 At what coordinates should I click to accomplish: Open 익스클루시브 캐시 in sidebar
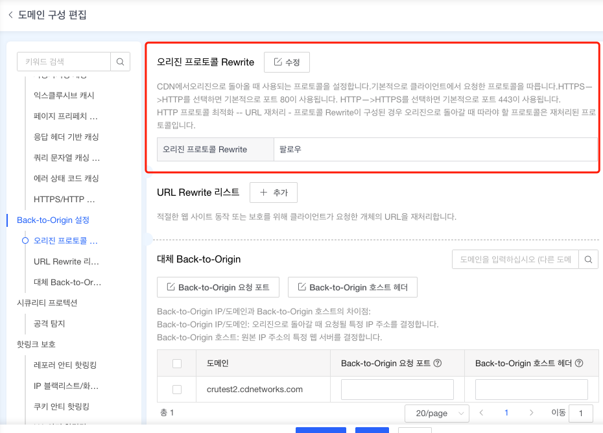tap(64, 95)
